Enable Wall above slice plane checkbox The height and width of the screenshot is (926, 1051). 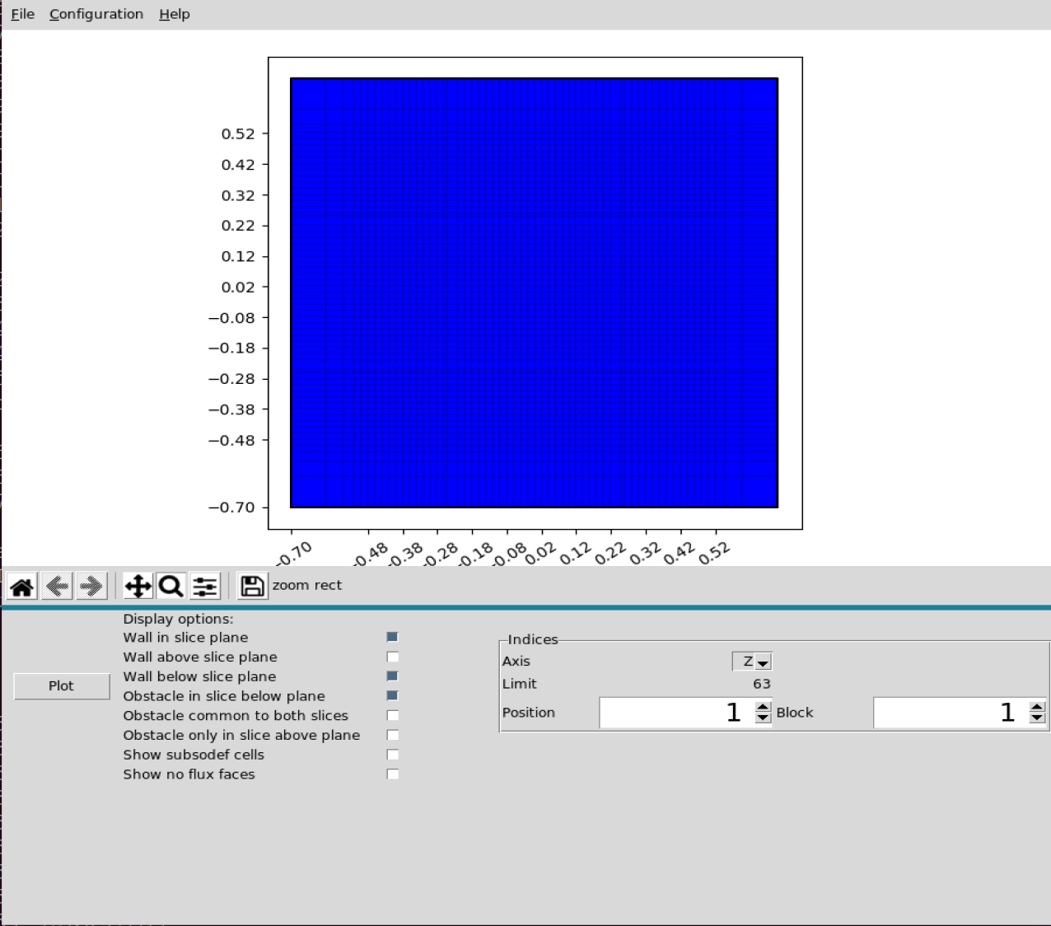[x=393, y=657]
